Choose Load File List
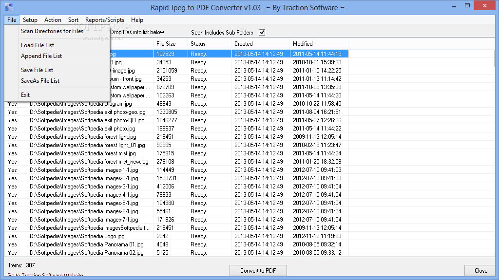 click(58, 45)
